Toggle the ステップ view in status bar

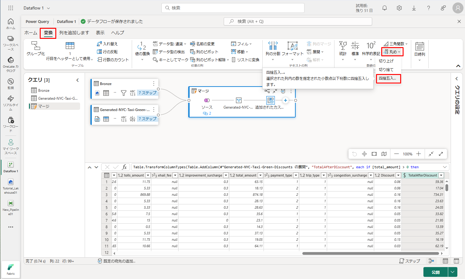coord(410,261)
